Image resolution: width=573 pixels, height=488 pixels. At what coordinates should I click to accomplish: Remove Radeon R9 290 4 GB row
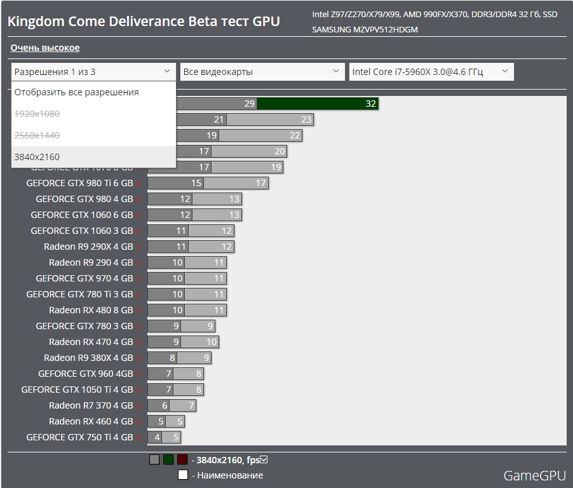pos(139,263)
